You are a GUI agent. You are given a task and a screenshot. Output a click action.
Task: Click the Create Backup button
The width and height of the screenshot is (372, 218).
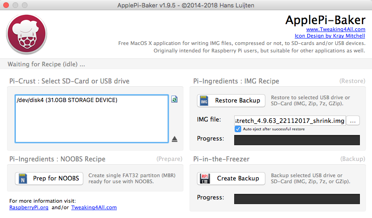click(231, 179)
